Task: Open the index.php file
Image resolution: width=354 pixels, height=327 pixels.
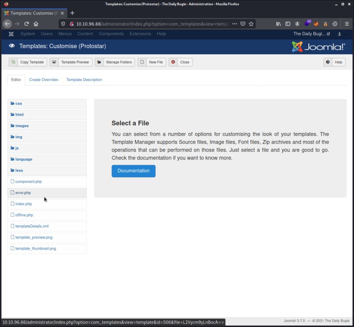Action: (x=23, y=204)
